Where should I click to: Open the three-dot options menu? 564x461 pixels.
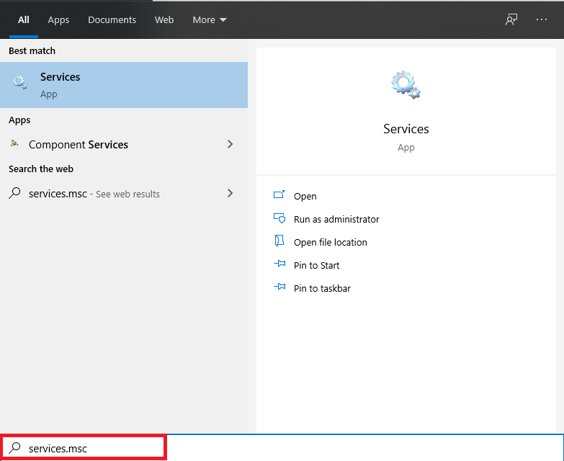click(542, 19)
